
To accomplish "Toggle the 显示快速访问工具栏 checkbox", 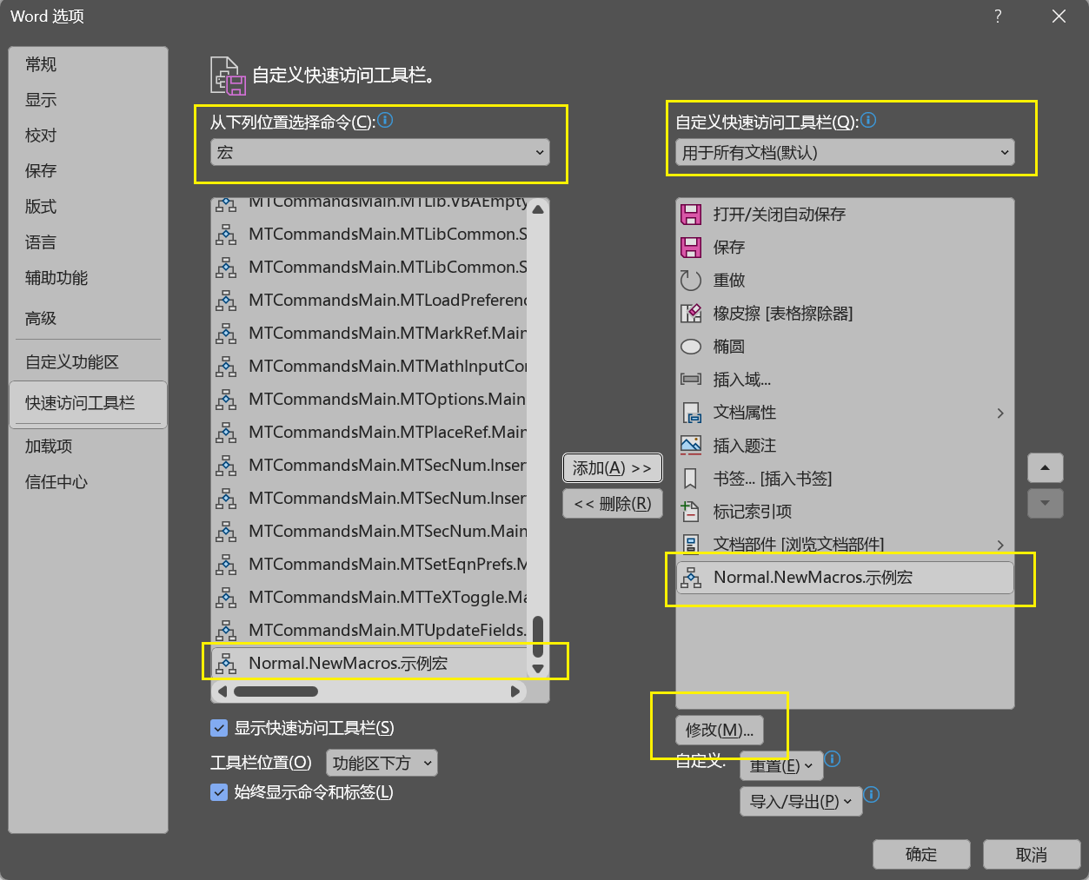I will (x=219, y=728).
